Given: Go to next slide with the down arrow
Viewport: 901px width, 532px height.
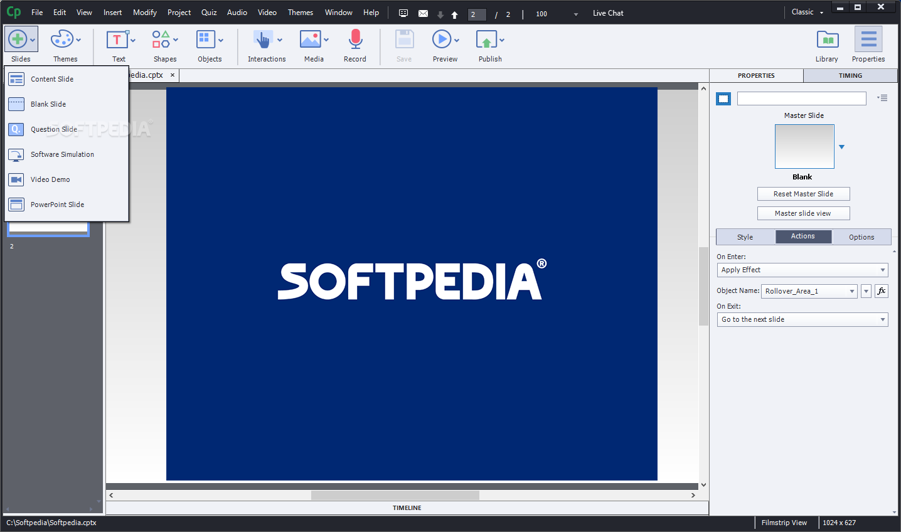Looking at the screenshot, I should [440, 14].
